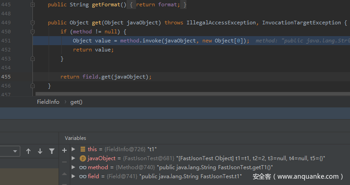Viewport: 350px width, 185px height.
Task: Collapse the get method fold at line 449
Action: [32, 23]
